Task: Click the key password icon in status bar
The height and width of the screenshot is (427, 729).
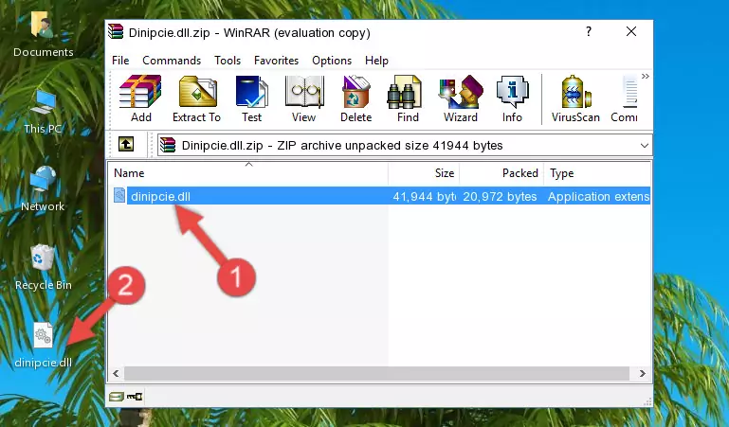Action: click(135, 397)
